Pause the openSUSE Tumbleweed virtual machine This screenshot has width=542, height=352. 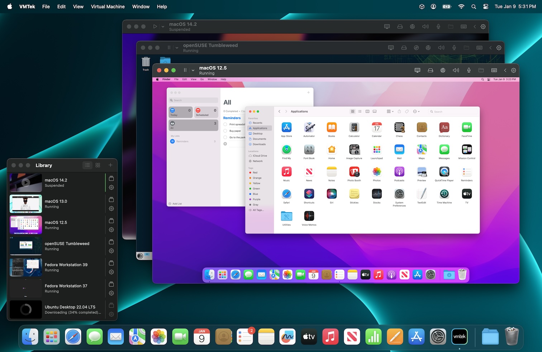169,48
